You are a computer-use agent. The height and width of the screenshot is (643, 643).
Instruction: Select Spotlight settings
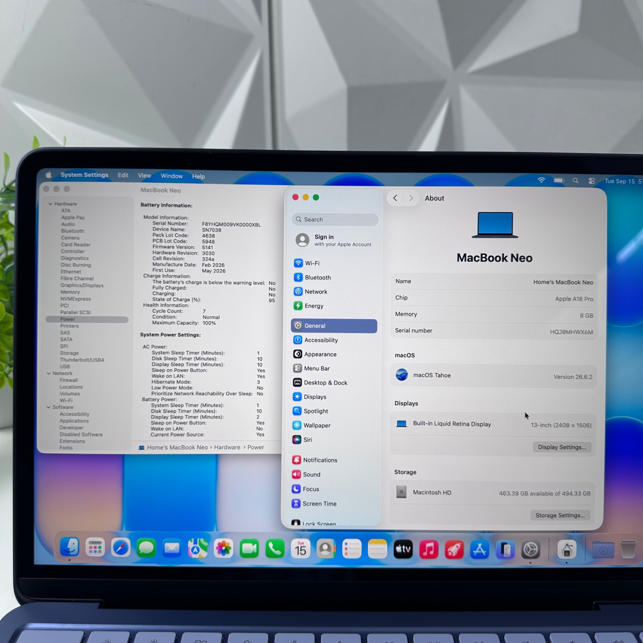point(310,411)
